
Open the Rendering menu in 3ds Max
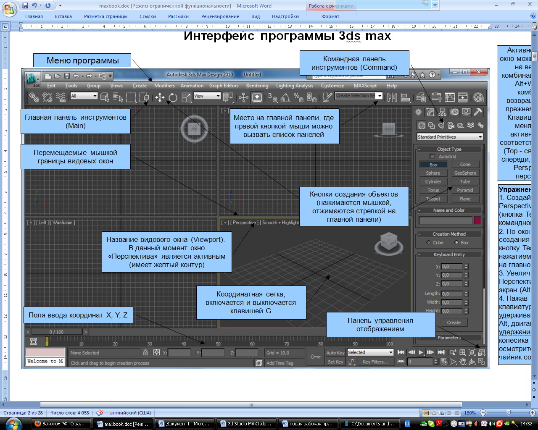(x=257, y=86)
